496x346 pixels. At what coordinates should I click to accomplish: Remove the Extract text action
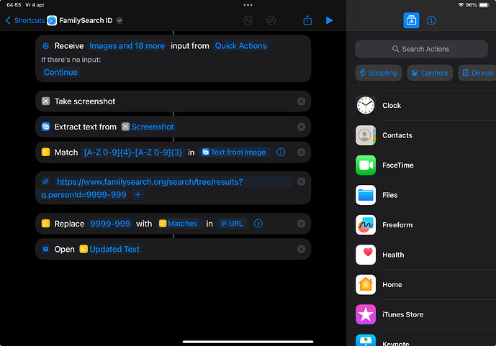301,127
